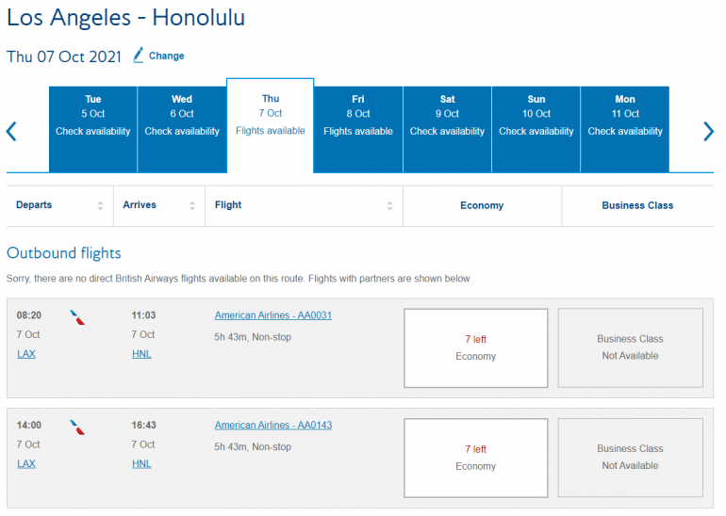Sort flights by Departs column
This screenshot has width=726, height=516.
[x=100, y=205]
